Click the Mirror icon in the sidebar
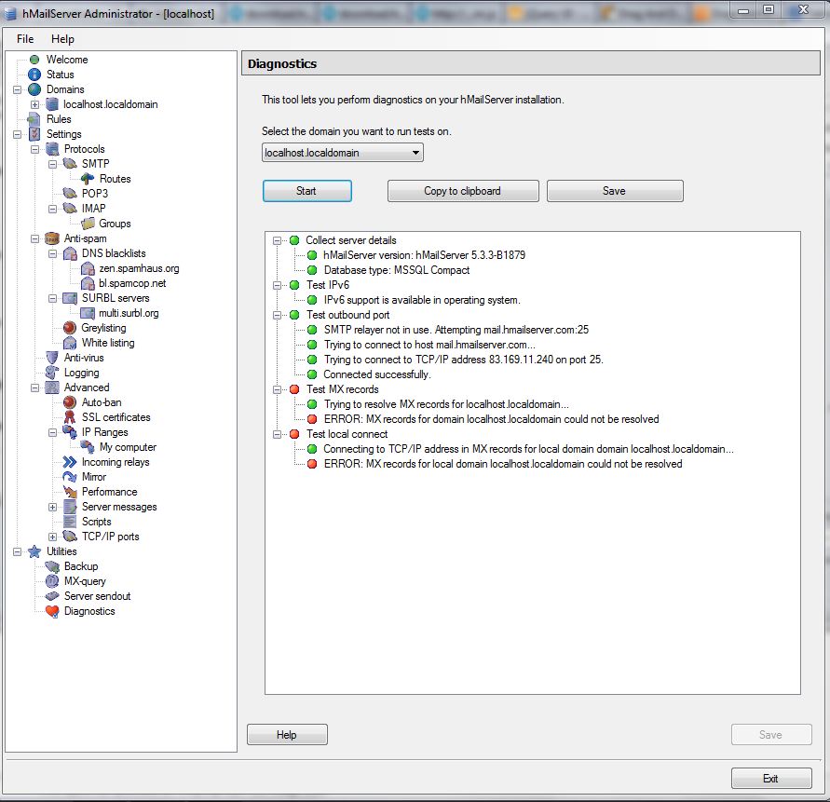This screenshot has height=802, width=830. pos(70,477)
